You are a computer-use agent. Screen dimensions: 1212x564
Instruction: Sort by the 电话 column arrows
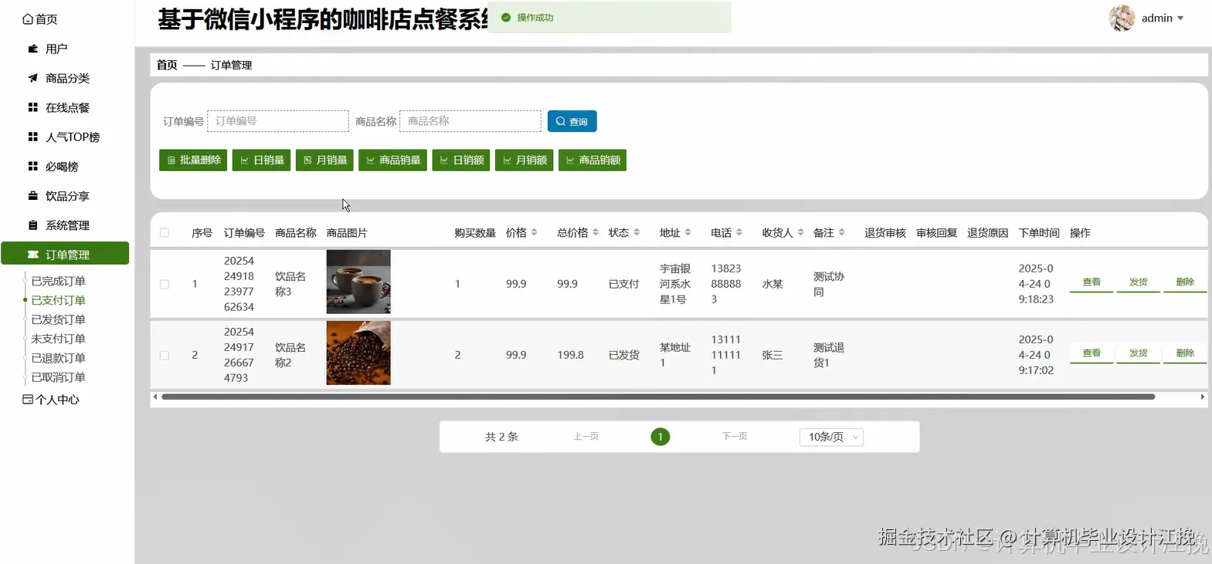[x=739, y=232]
